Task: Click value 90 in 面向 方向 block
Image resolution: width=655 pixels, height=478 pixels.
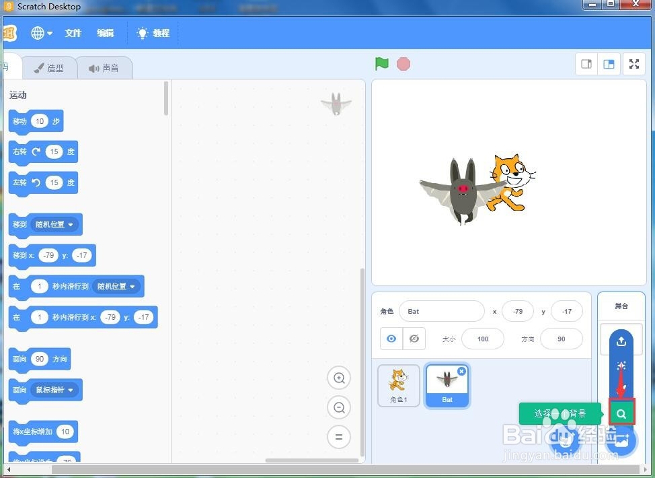Action: point(40,359)
